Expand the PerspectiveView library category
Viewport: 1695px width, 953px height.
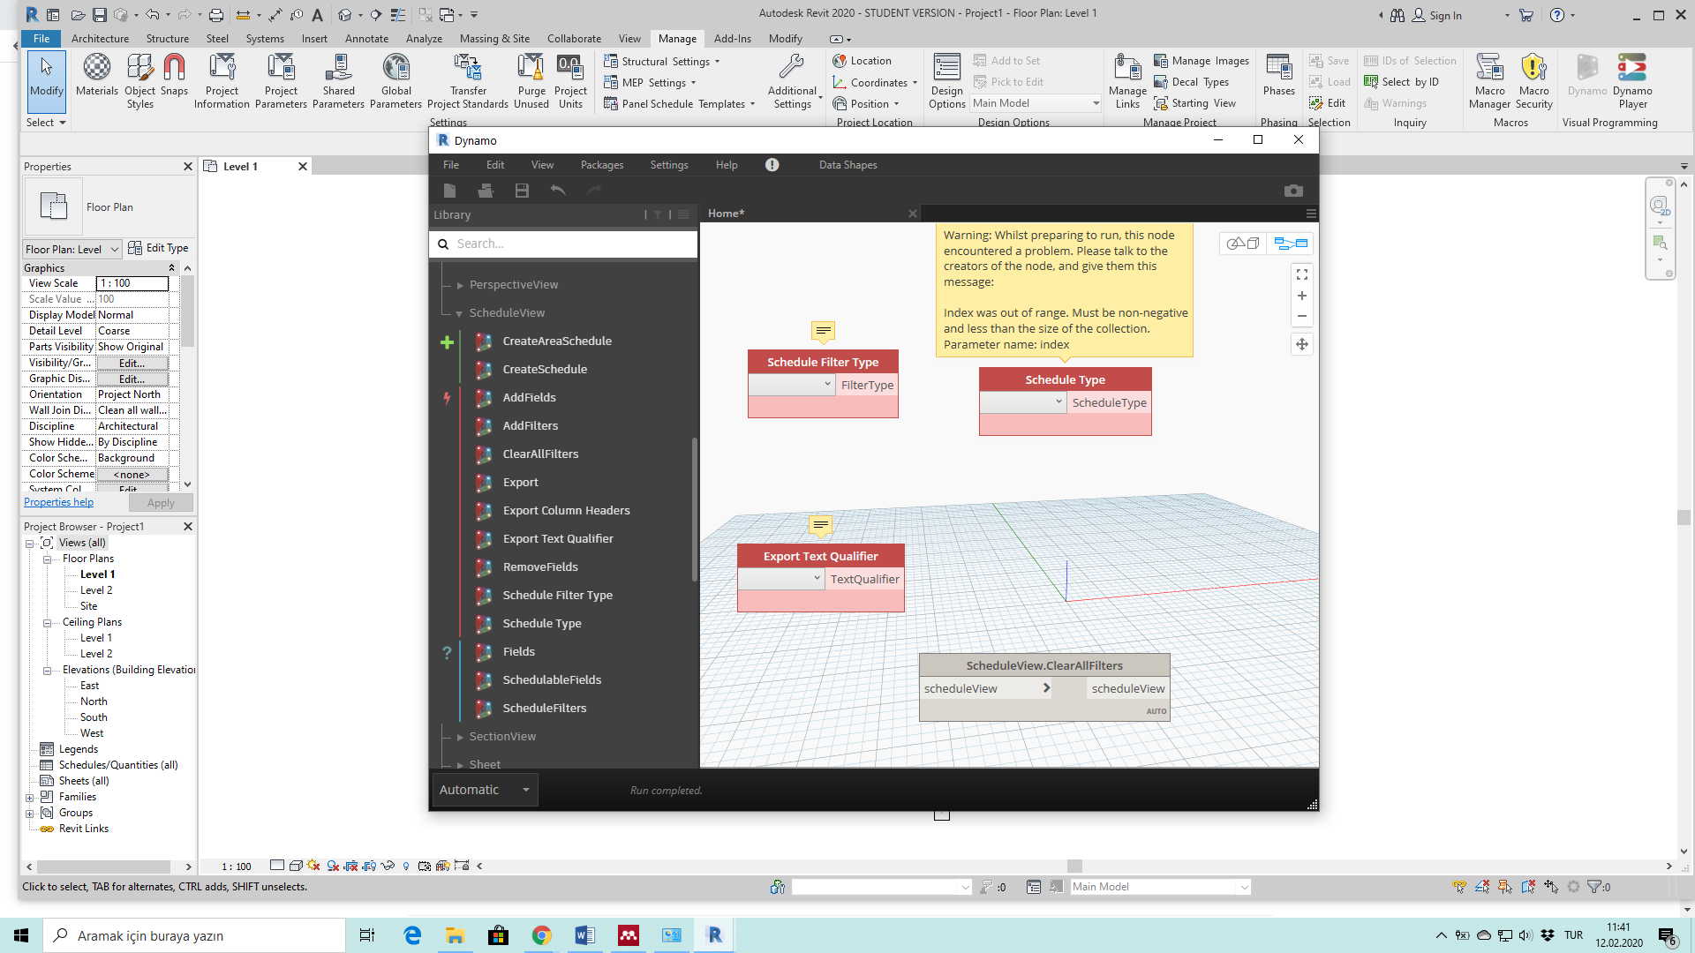(459, 285)
